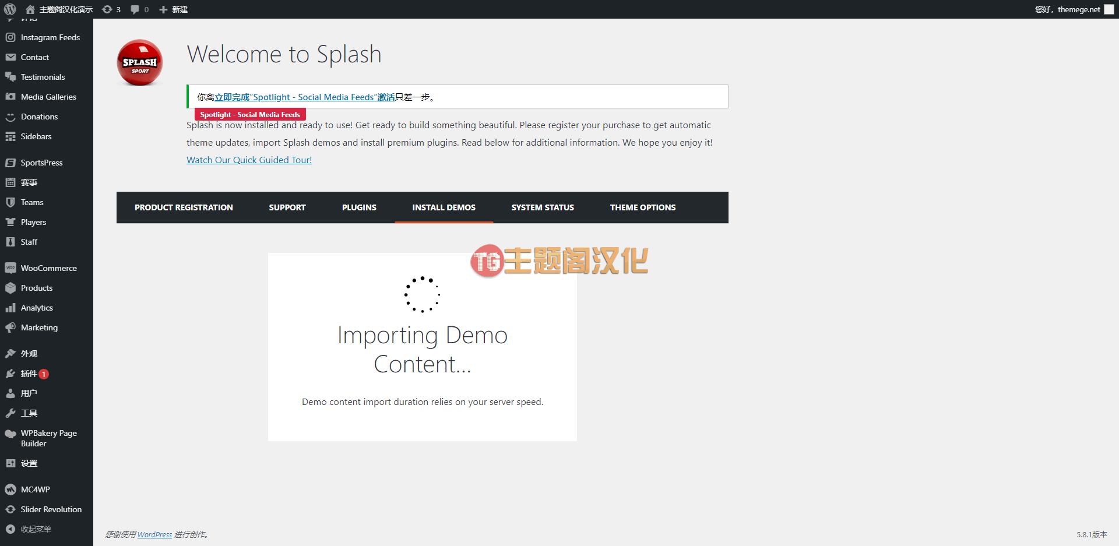This screenshot has width=1119, height=546.
Task: Switch to the Plugins tab
Action: [x=359, y=207]
